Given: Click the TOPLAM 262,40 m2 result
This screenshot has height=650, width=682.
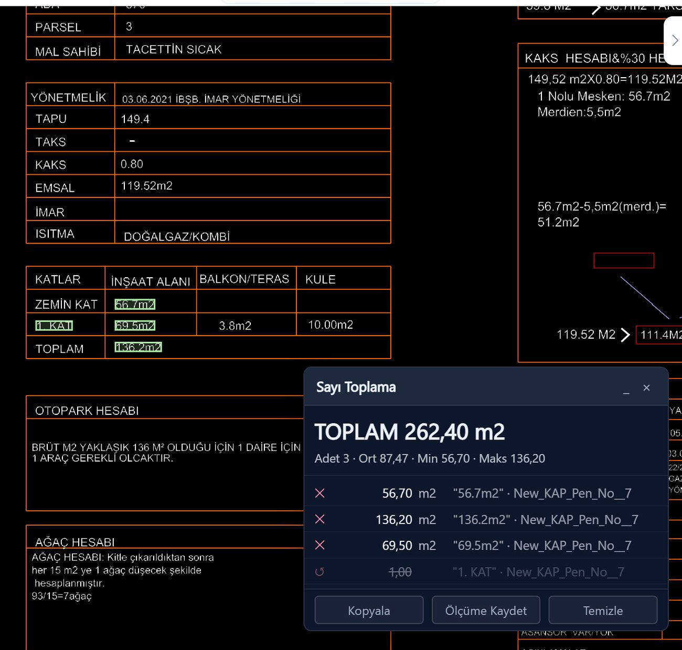Looking at the screenshot, I should click(x=409, y=432).
